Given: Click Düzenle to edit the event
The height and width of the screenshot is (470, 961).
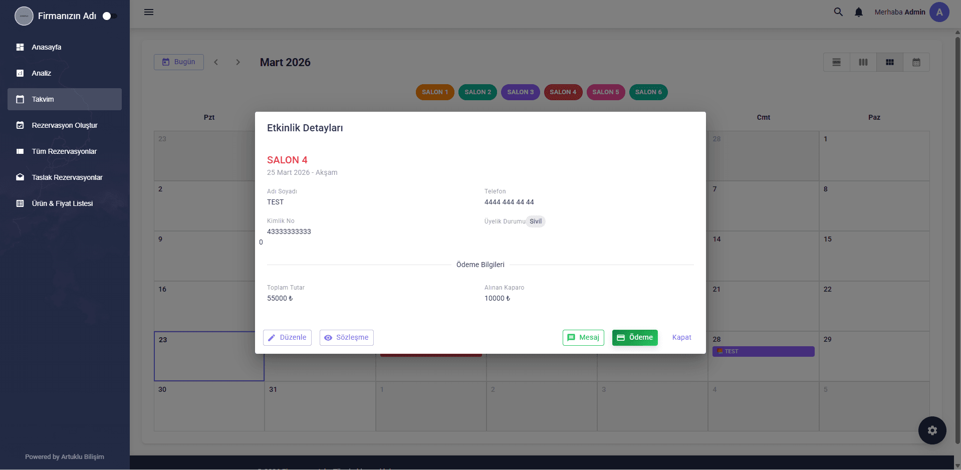Looking at the screenshot, I should point(287,338).
